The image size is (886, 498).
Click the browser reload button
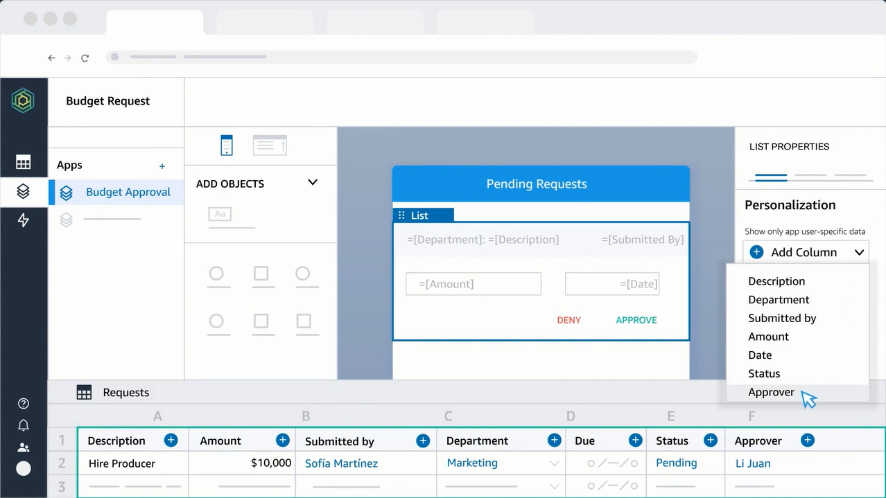point(85,58)
